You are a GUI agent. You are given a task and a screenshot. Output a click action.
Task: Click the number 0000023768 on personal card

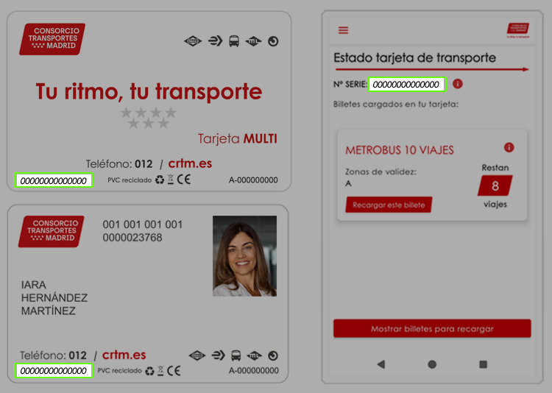pos(132,238)
